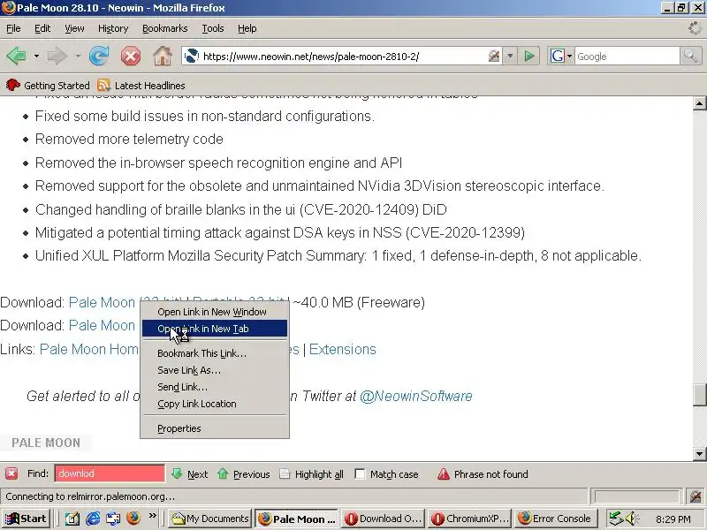Open the Forward history dropdown arrow
This screenshot has width=707, height=530.
[78, 57]
